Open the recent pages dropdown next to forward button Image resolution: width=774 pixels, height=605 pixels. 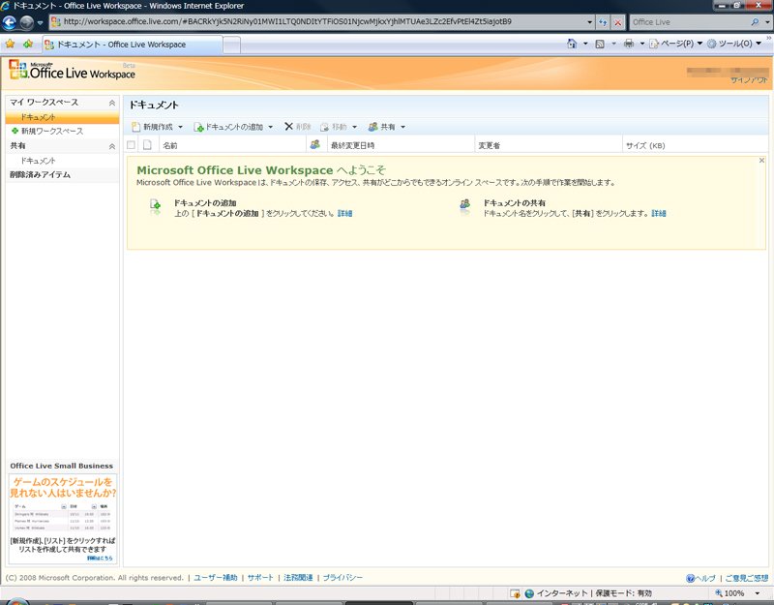coord(41,22)
